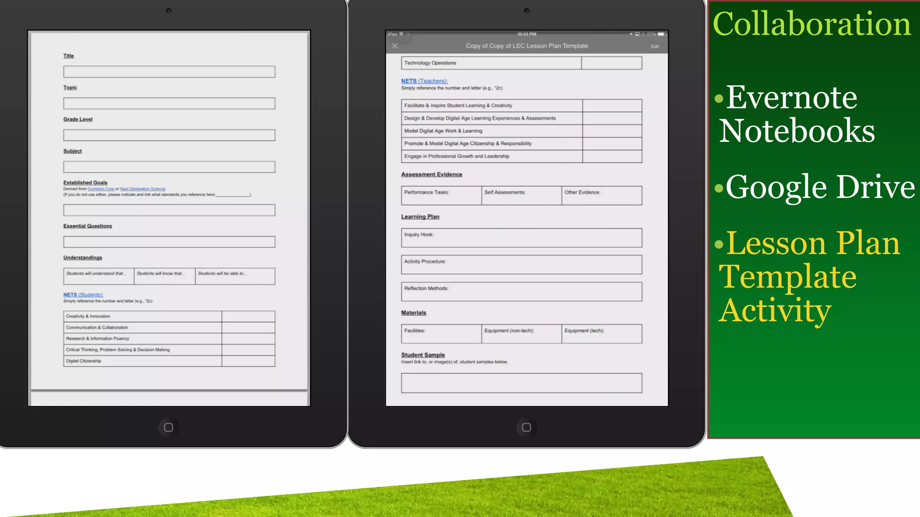Tap Edit in the document header
The width and height of the screenshot is (920, 517).
pyautogui.click(x=655, y=46)
